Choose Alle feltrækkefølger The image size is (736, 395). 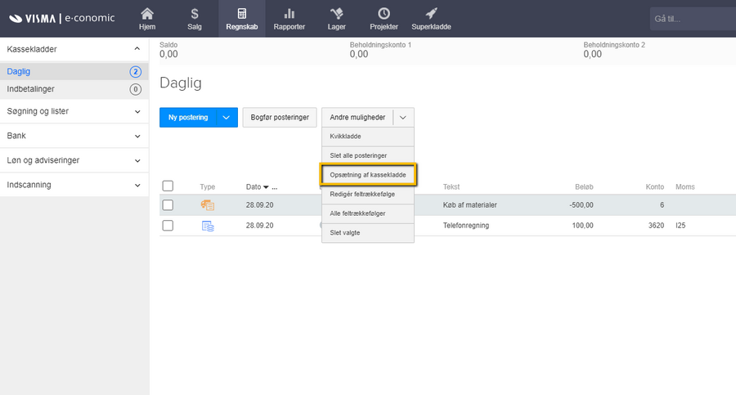(368, 213)
